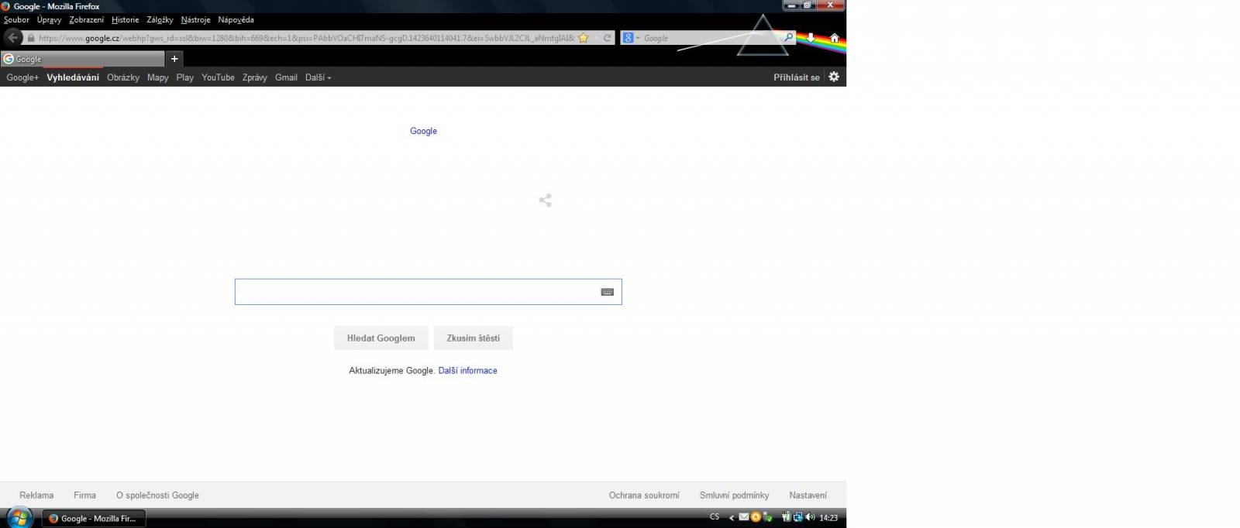The height and width of the screenshot is (528, 1240).
Task: Click the browser back arrow button
Action: tap(13, 37)
